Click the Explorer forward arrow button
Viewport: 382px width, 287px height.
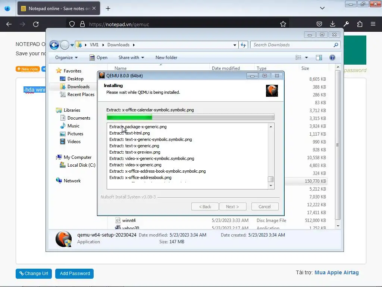[65, 45]
